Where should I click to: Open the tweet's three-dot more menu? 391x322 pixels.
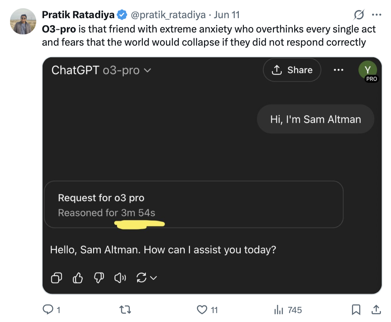point(376,15)
